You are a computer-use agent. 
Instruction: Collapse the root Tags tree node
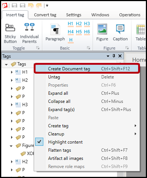pyautogui.click(x=6, y=64)
